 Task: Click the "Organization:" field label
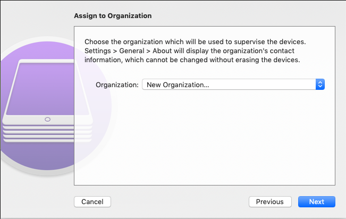pyautogui.click(x=117, y=85)
